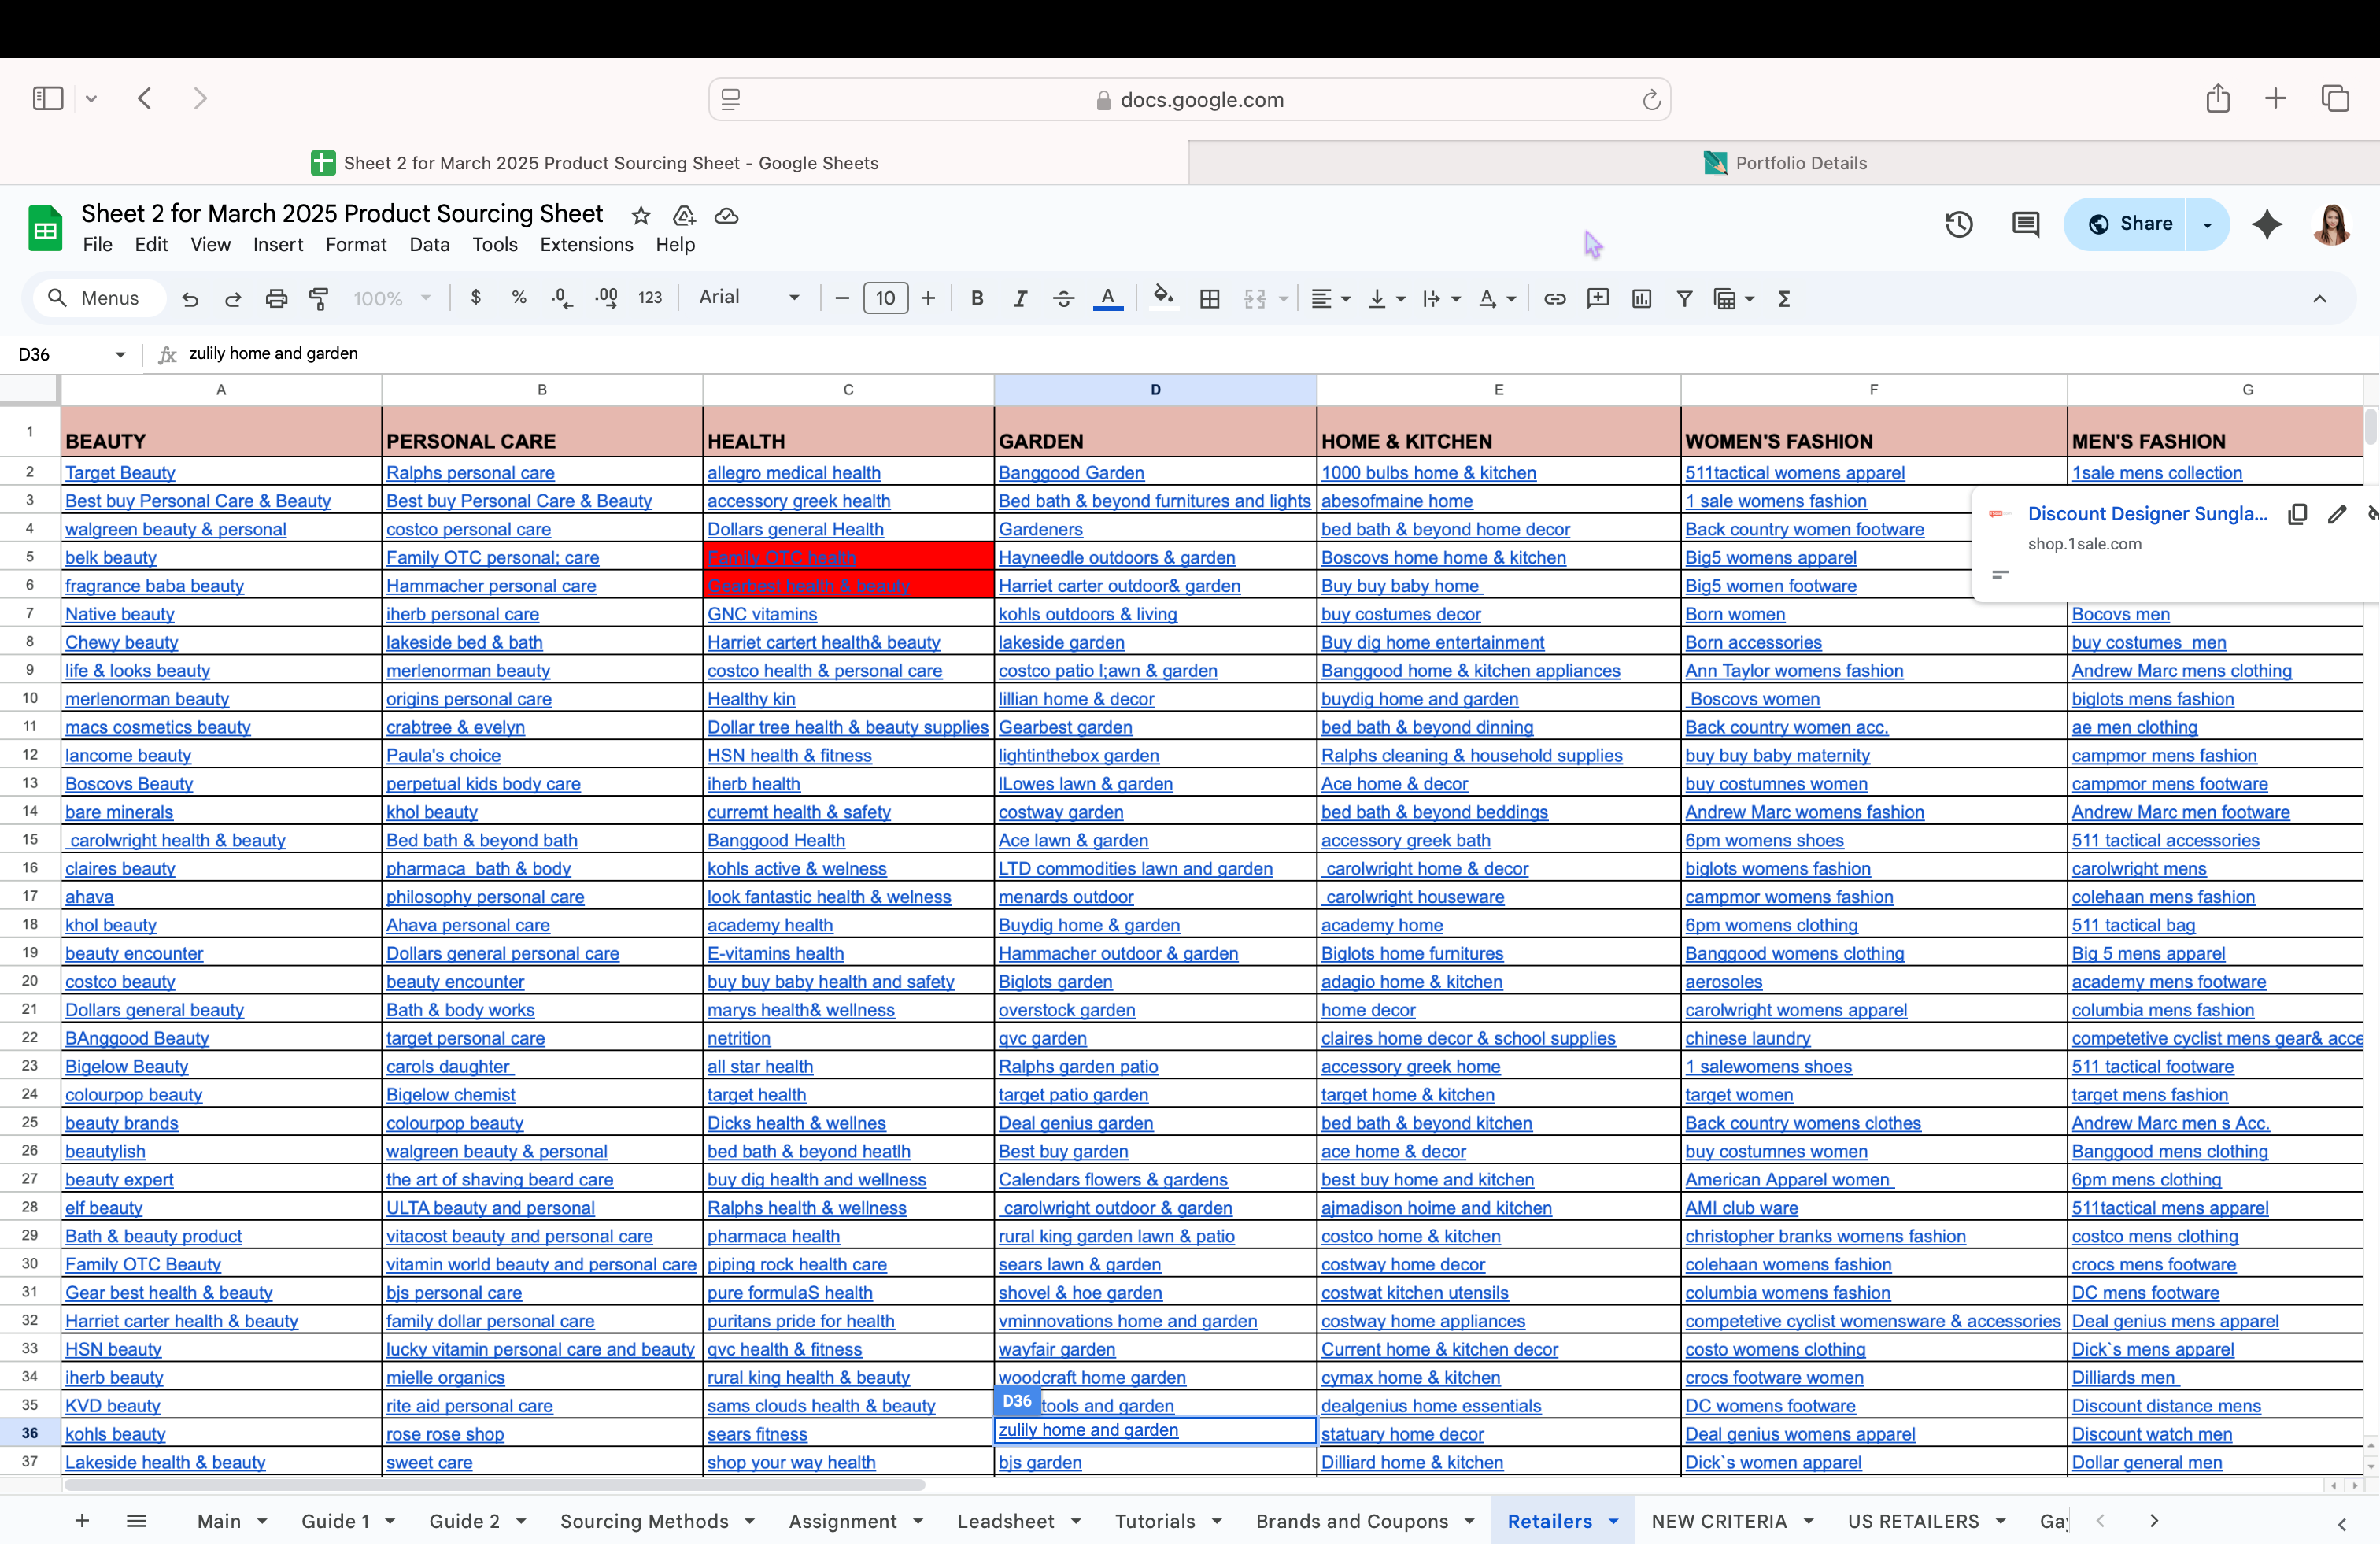The height and width of the screenshot is (1546, 2380).
Task: Format as currency with dollar icon
Action: [476, 297]
